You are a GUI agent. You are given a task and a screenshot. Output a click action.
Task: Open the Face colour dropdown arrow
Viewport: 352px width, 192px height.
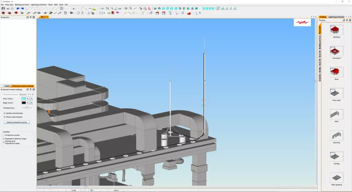[x=31, y=99]
